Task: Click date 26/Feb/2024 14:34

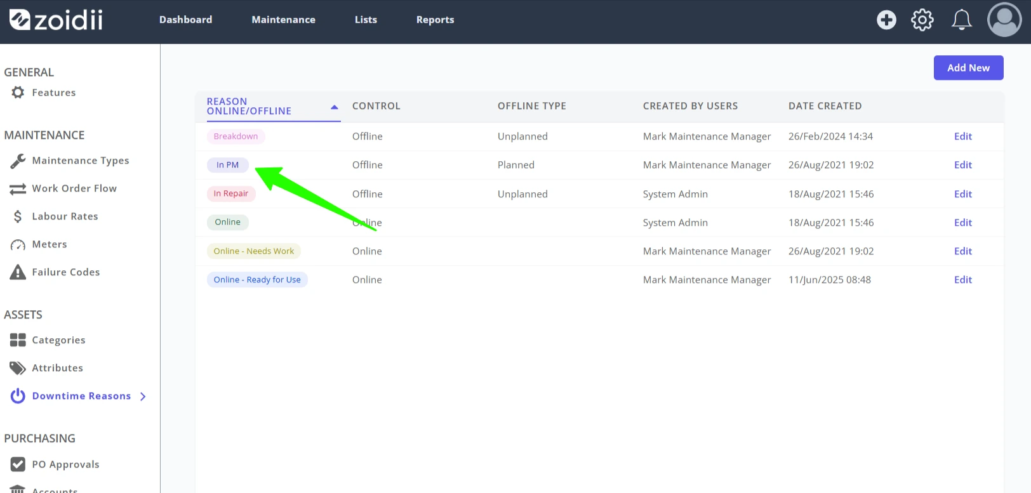Action: (x=830, y=136)
